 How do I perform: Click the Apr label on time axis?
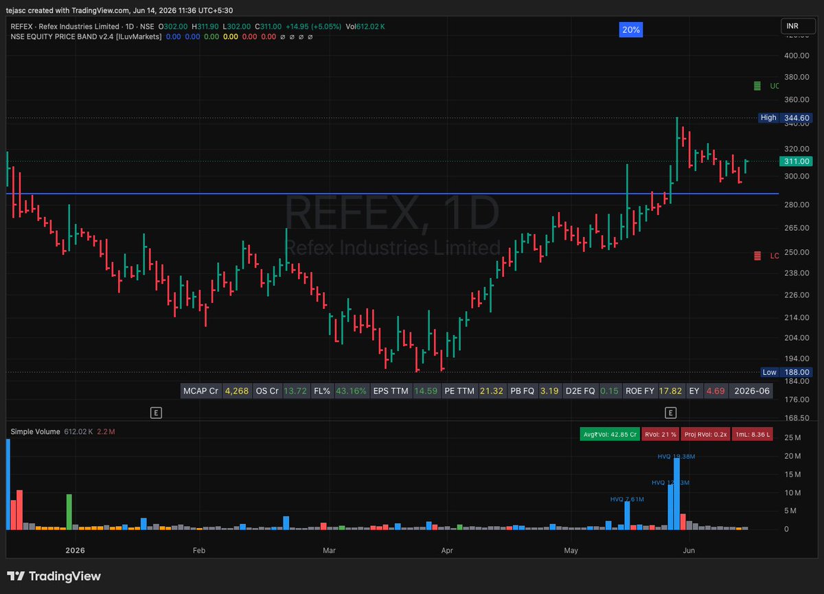448,550
